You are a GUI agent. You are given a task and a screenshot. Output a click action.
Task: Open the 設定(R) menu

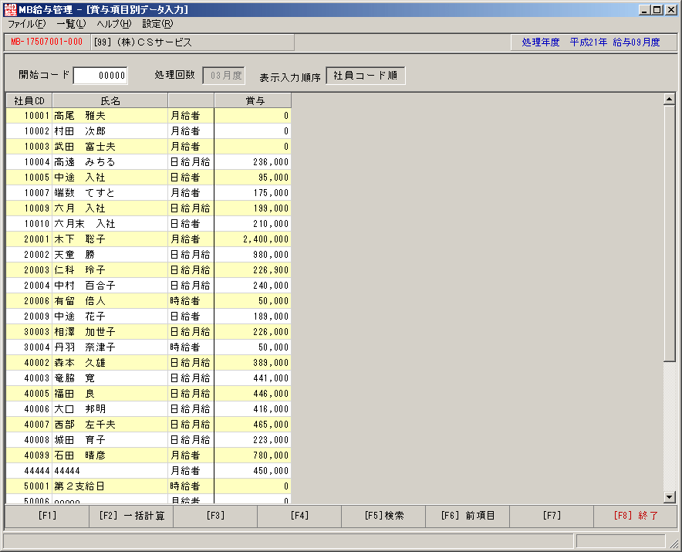(157, 24)
